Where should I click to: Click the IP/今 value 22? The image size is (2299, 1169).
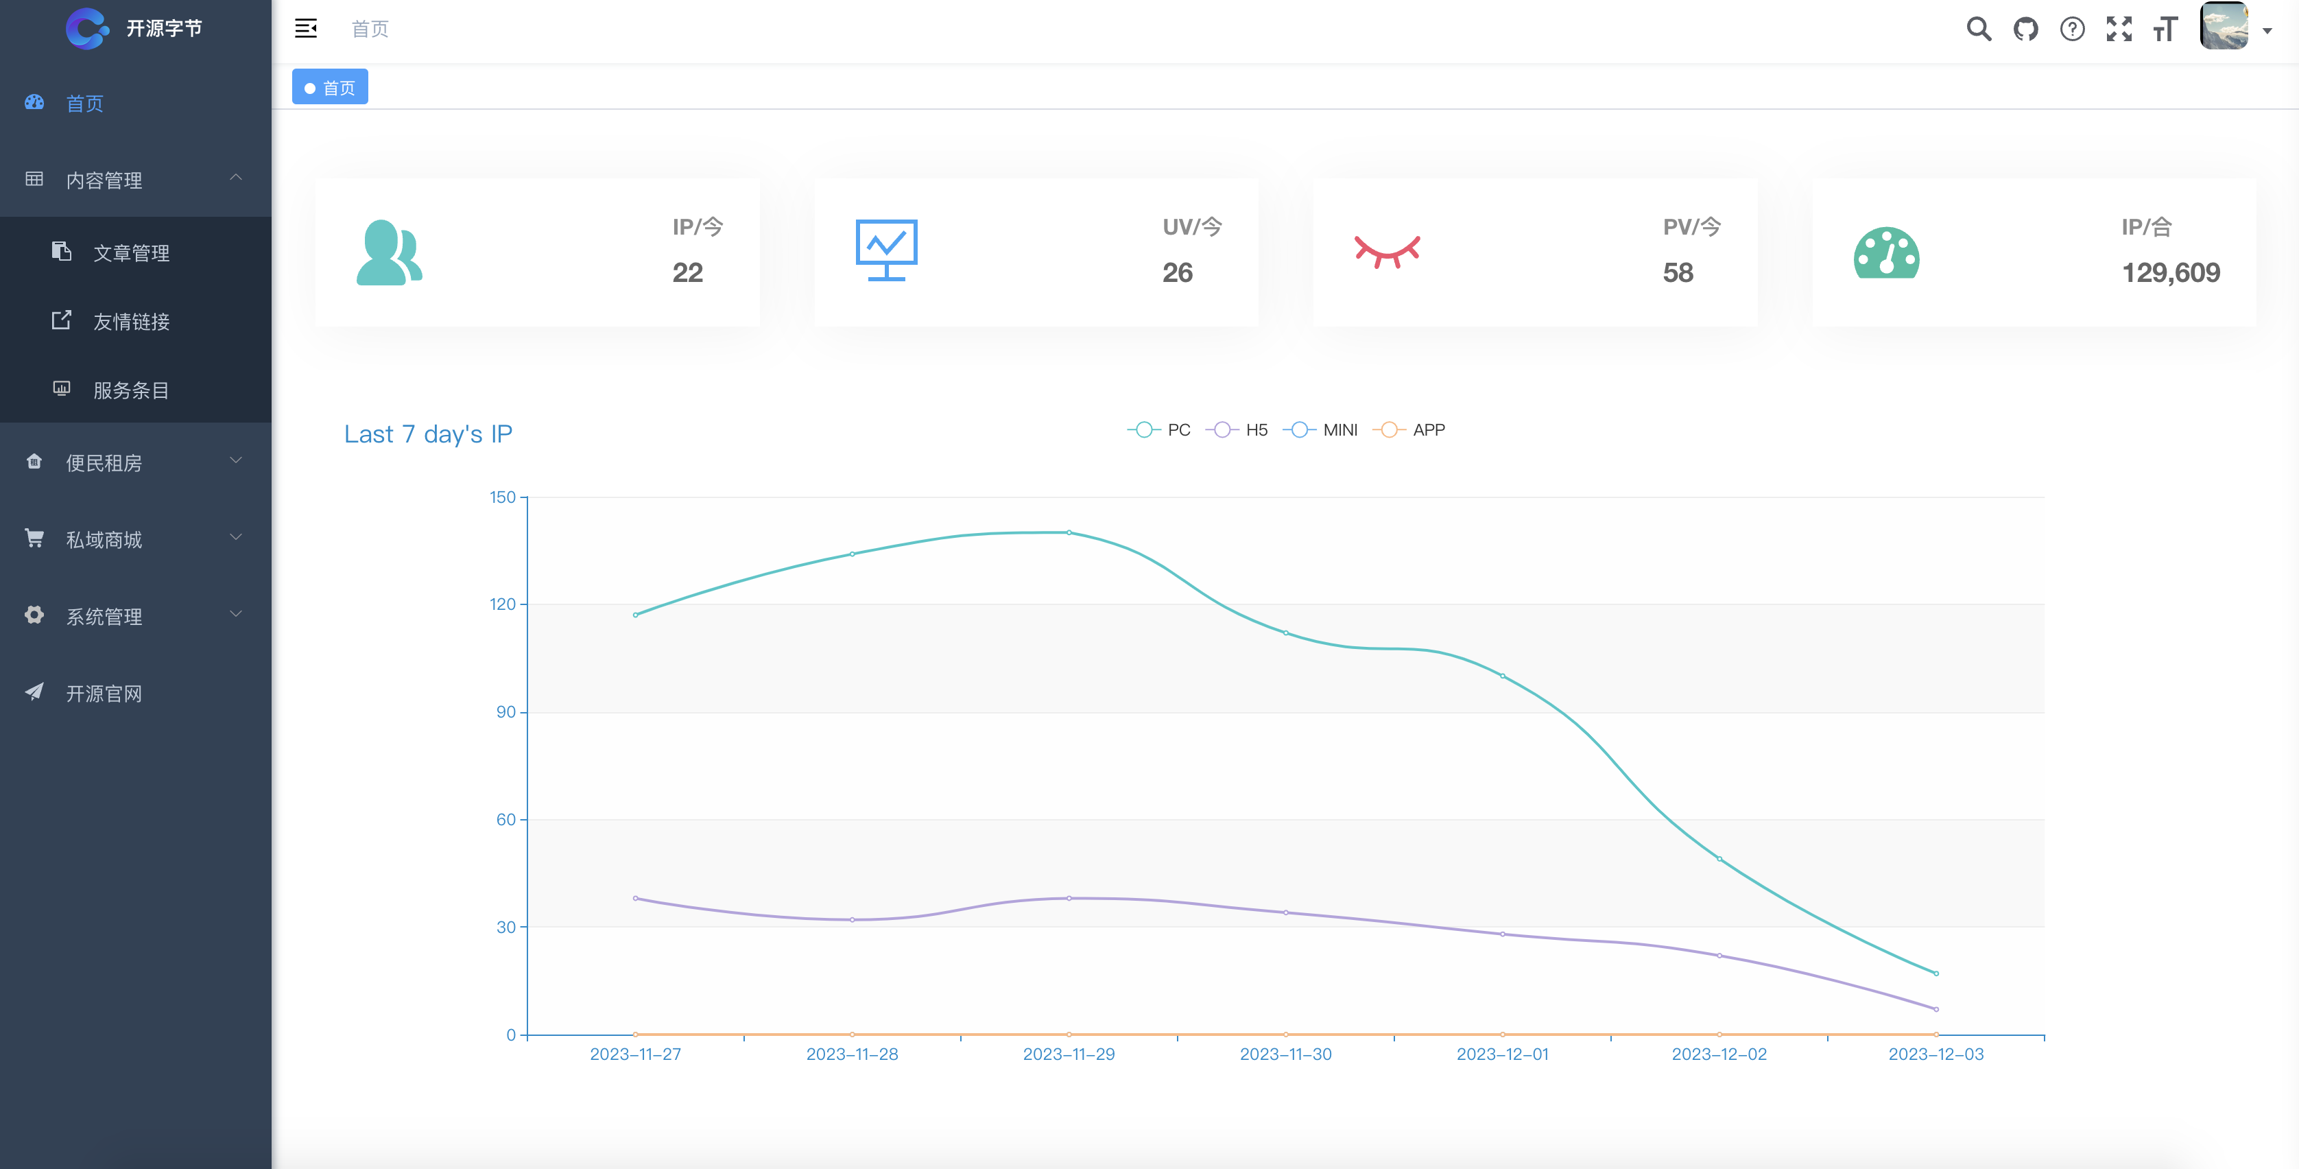pos(687,273)
